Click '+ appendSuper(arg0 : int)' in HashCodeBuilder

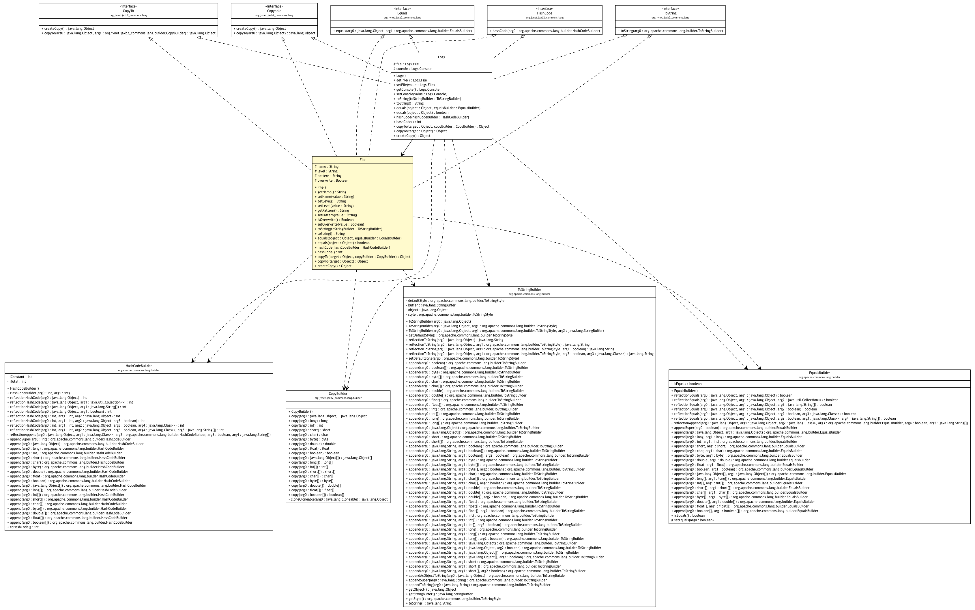click(69, 439)
